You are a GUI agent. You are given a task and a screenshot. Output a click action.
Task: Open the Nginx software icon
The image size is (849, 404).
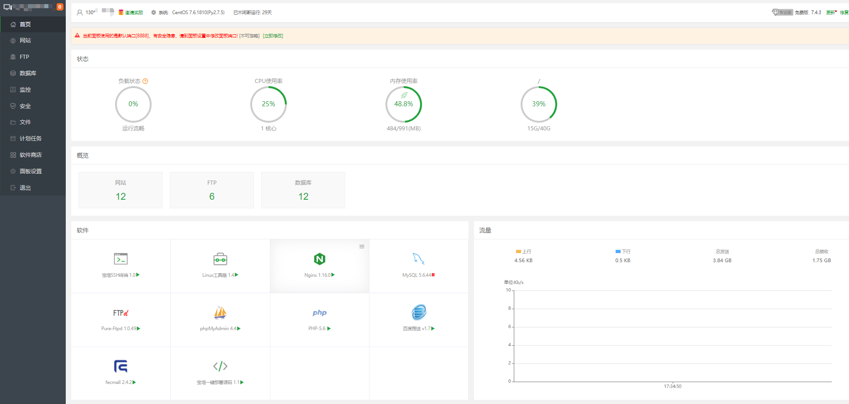pos(320,259)
